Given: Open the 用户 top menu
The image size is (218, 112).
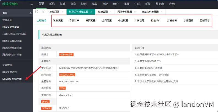Looking at the screenshot, I should [116, 4].
